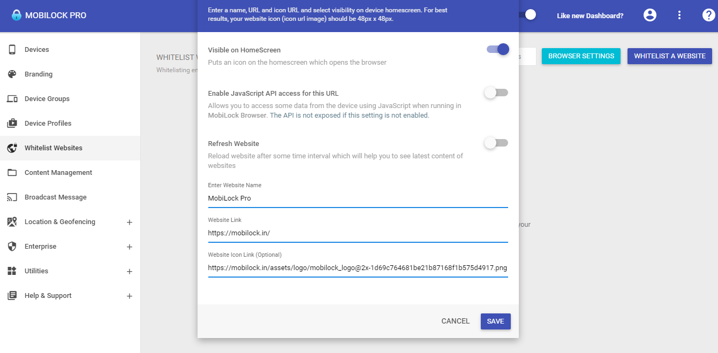Open Devices in the sidebar
This screenshot has width=718, height=353.
70,50
